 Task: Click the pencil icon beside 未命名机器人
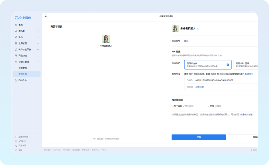pos(198,29)
